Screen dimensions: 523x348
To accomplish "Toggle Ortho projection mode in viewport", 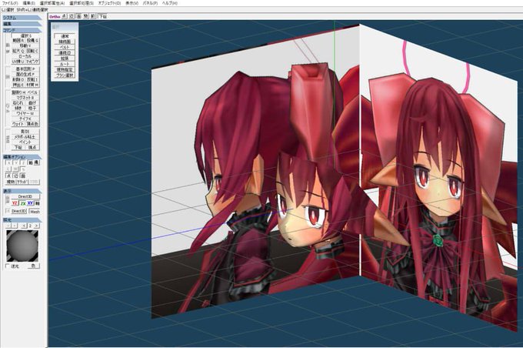I will click(x=55, y=16).
